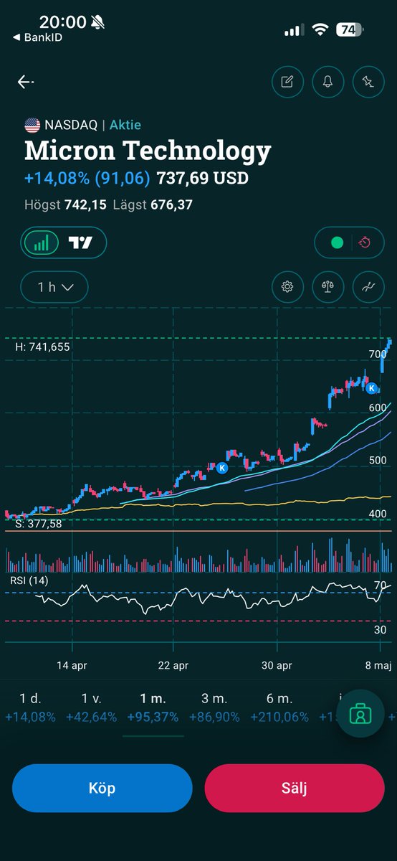Select the 3 m. period tab

214,707
